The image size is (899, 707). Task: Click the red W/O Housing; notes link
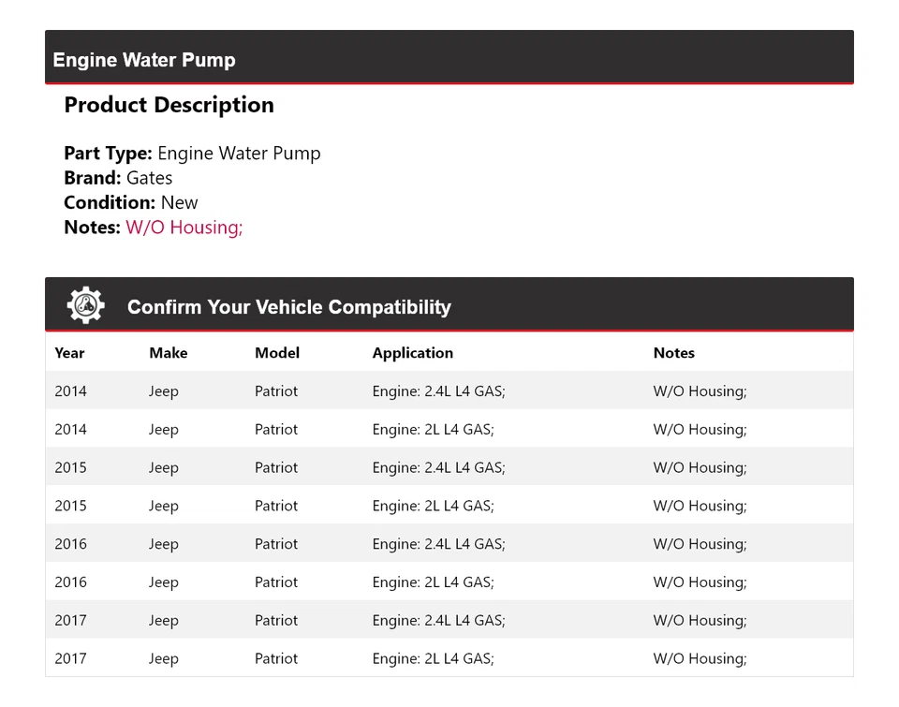(184, 228)
